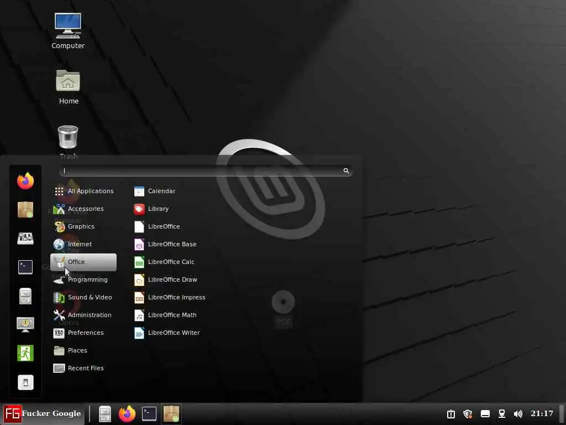Click the update manager shield icon
The image size is (566, 425).
(468, 414)
